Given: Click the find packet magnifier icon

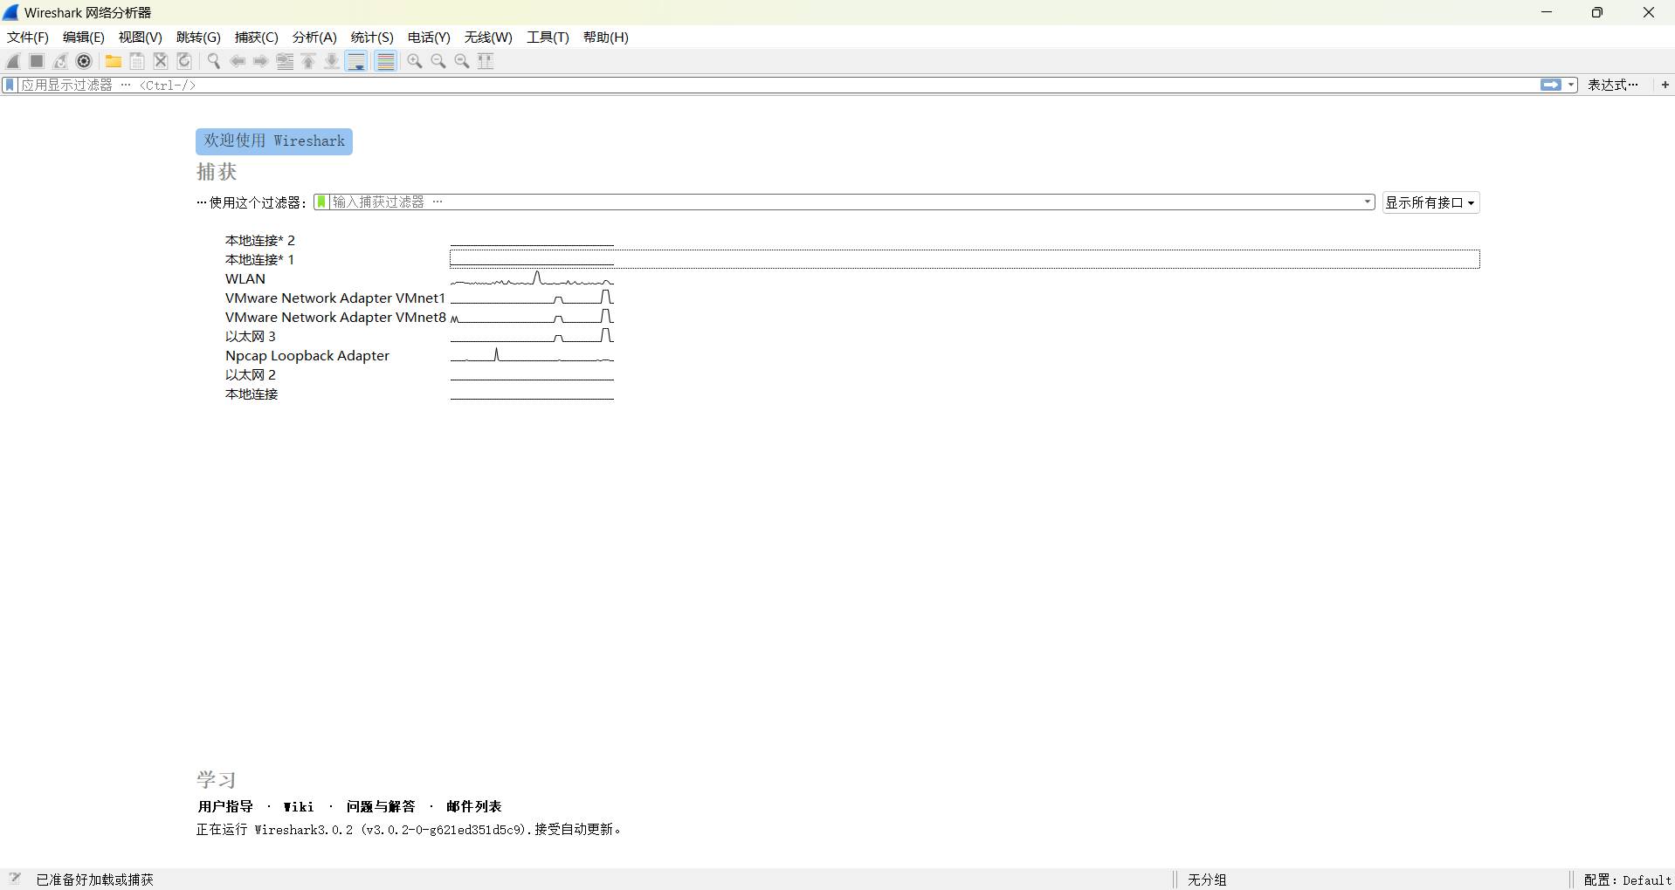Looking at the screenshot, I should [214, 61].
